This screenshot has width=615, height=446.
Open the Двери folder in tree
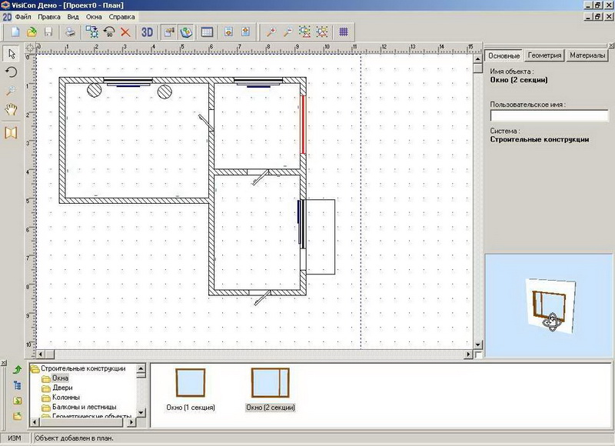pos(63,388)
